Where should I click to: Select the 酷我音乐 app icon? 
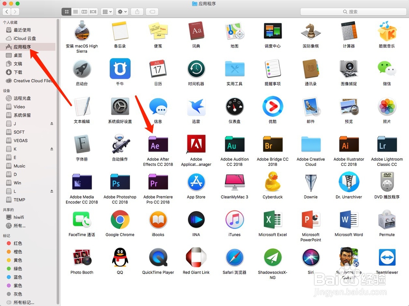pyautogui.click(x=387, y=31)
